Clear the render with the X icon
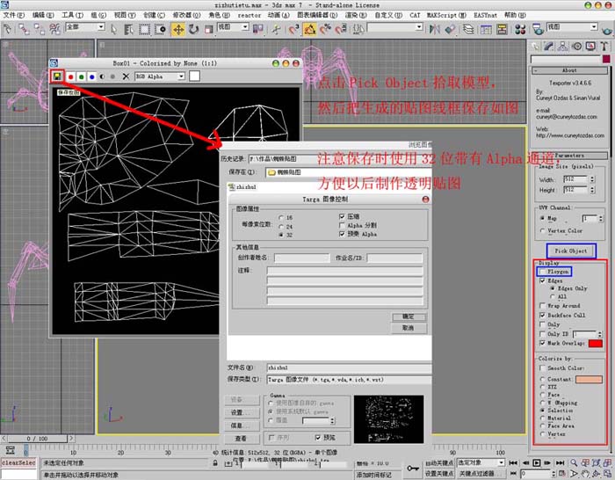This screenshot has height=480, width=615. (x=126, y=76)
